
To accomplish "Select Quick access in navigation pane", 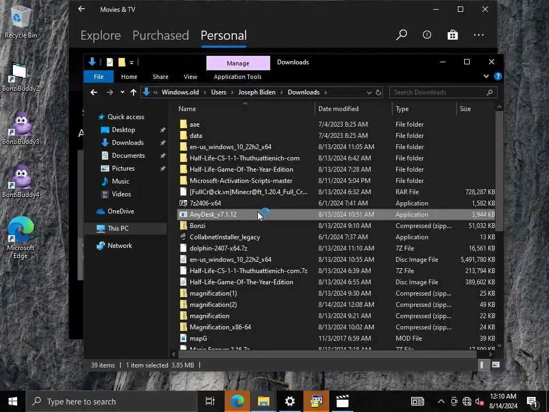I will tap(125, 116).
